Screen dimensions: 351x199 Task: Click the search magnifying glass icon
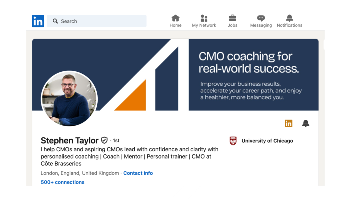click(55, 21)
